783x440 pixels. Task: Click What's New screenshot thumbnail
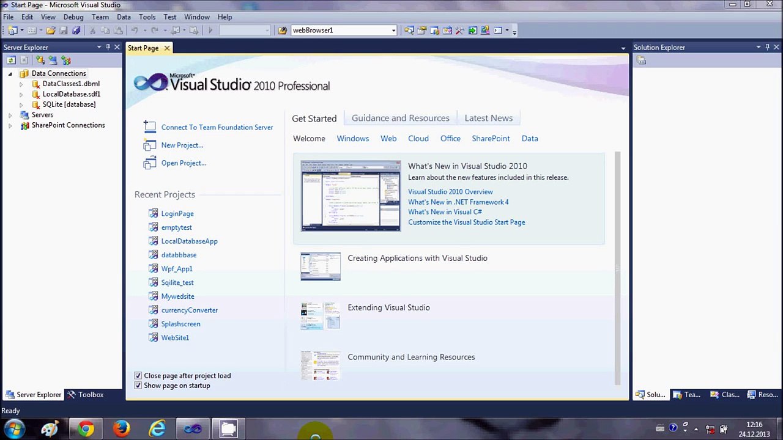351,196
